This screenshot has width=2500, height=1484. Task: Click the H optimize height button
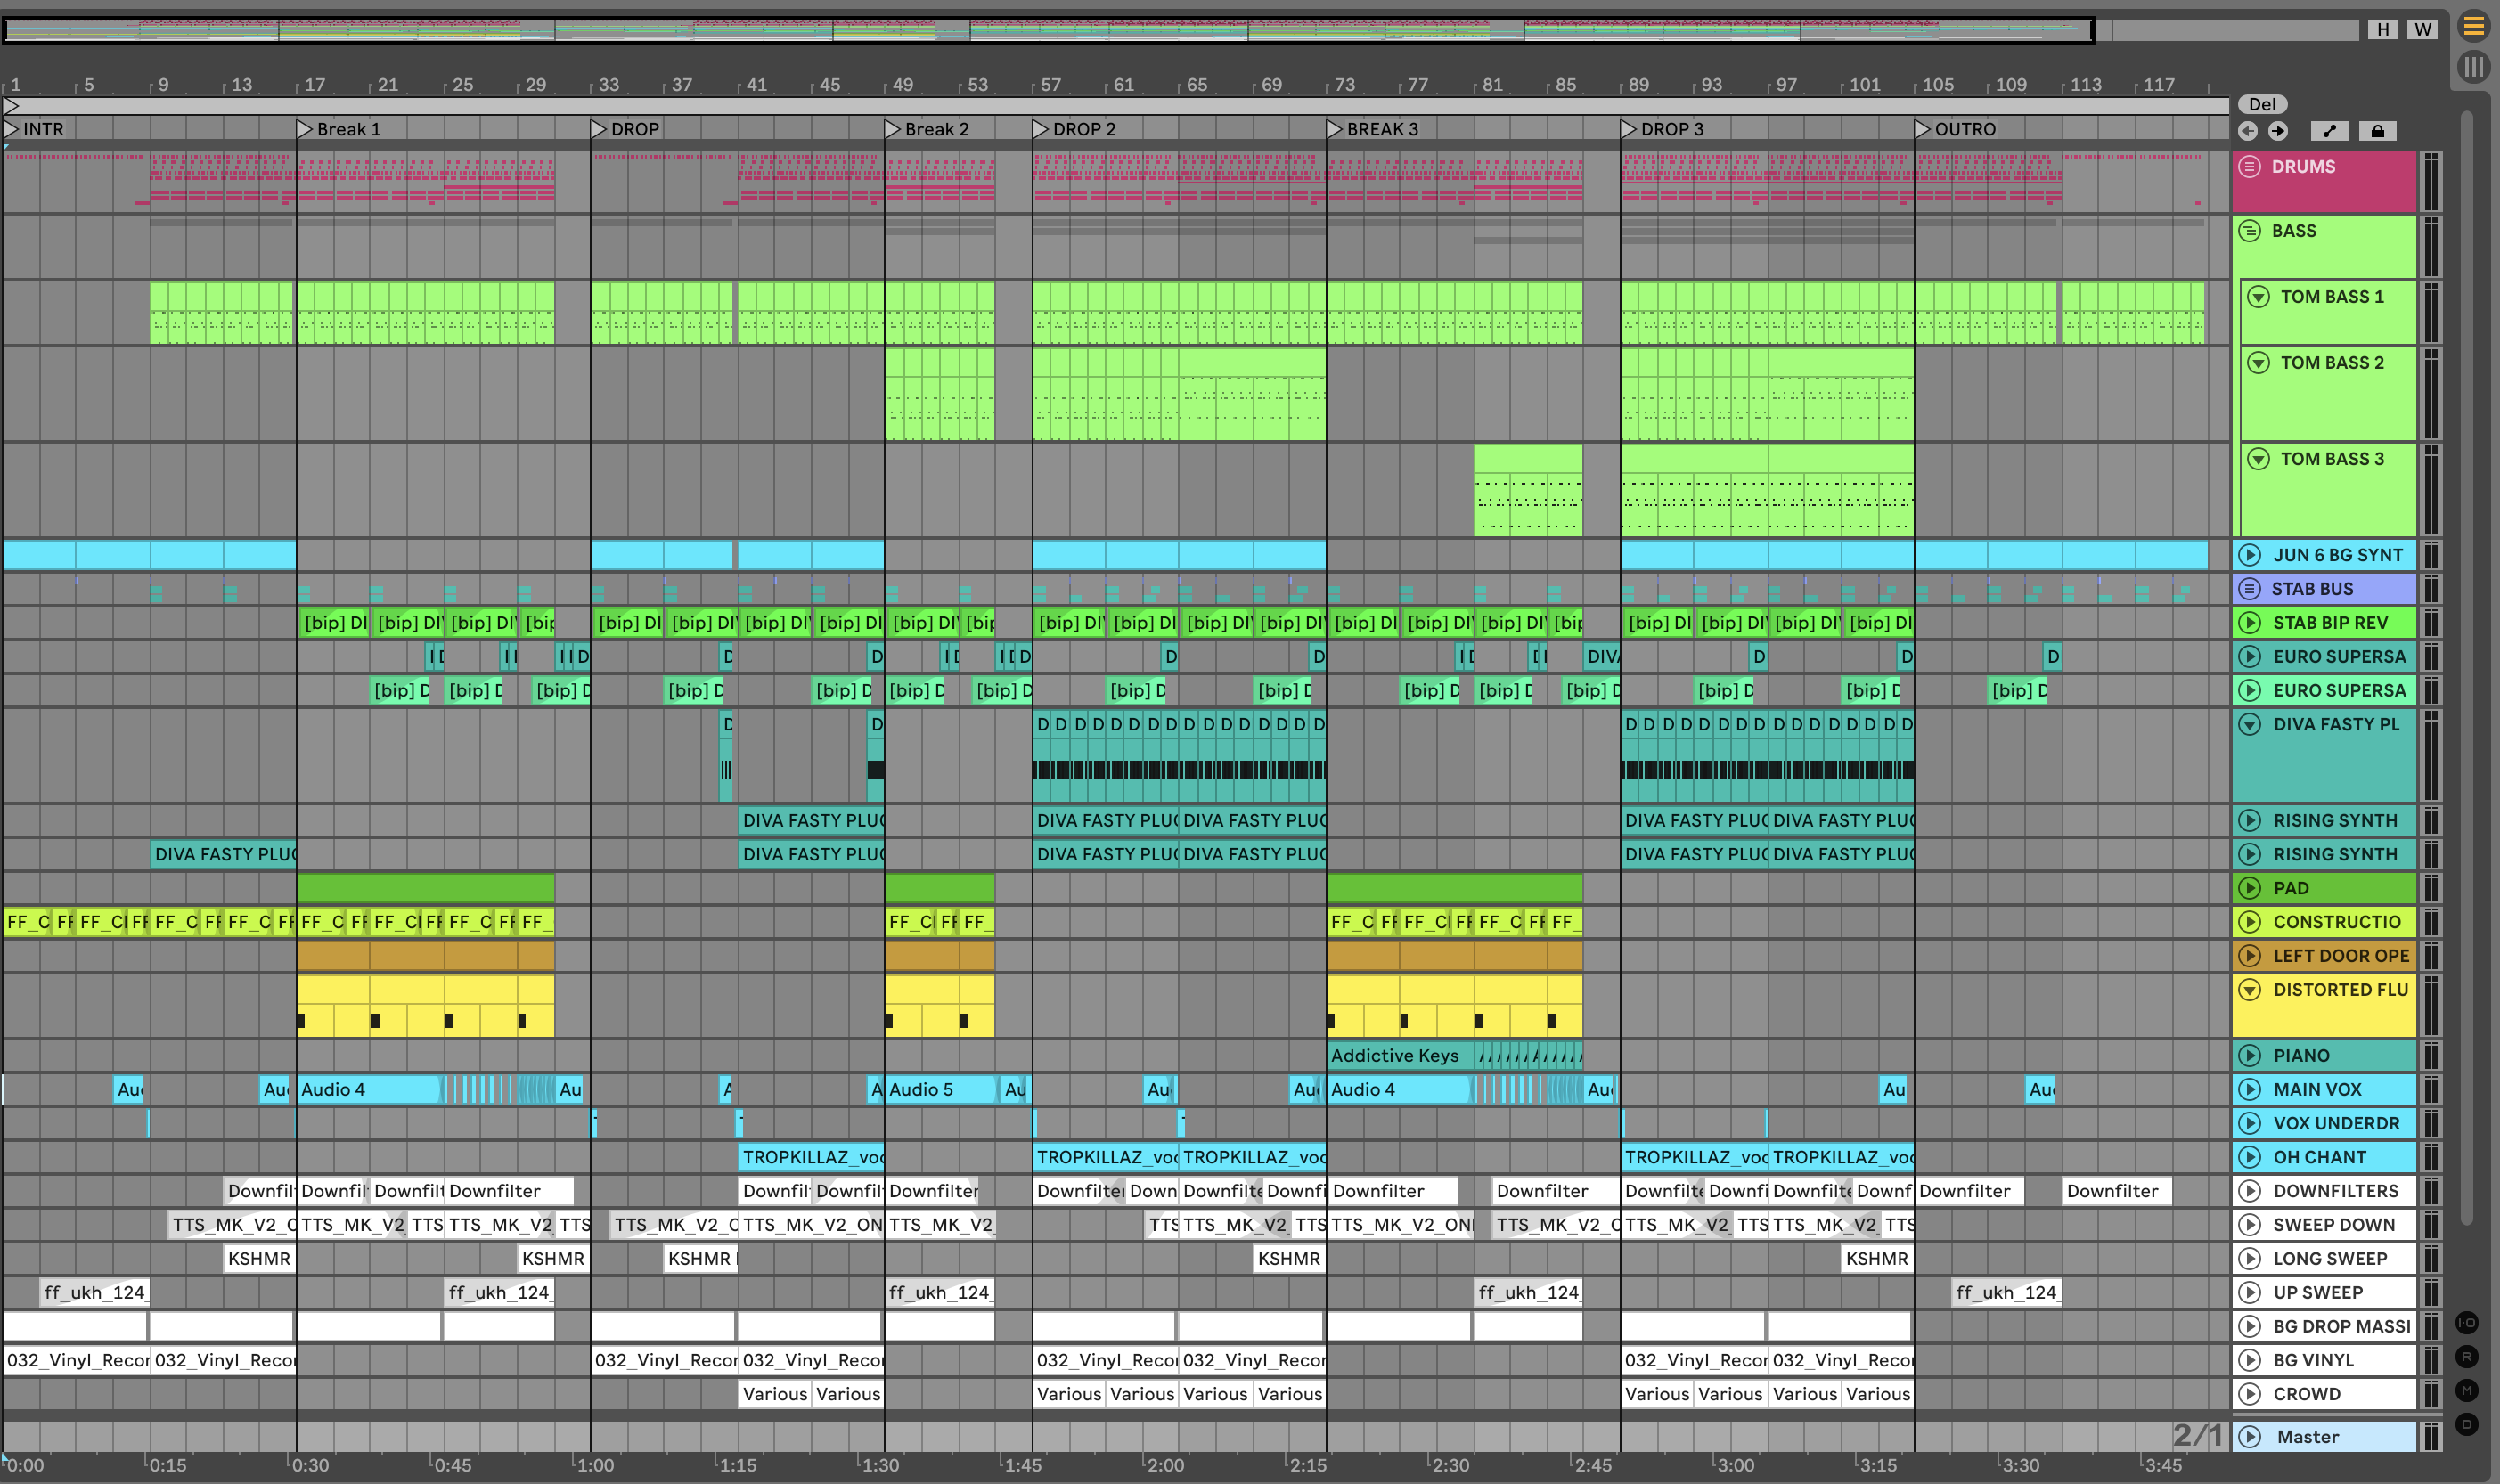2383,29
